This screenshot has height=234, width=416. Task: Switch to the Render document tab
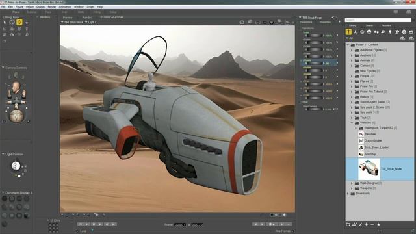[x=86, y=18]
